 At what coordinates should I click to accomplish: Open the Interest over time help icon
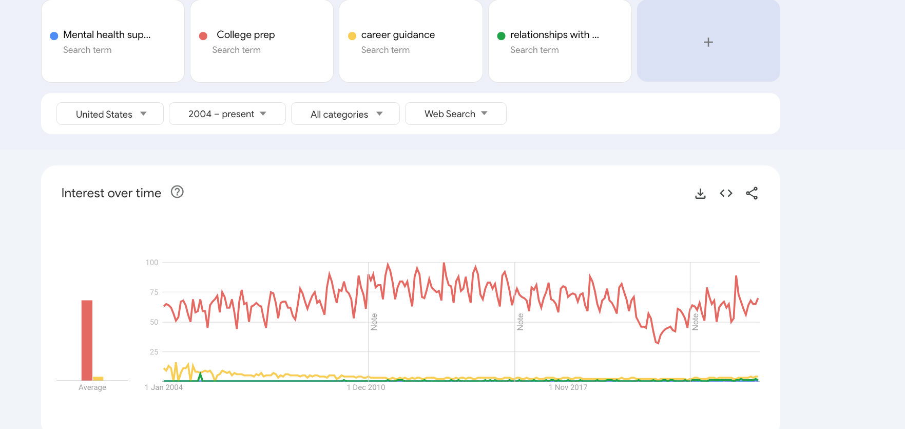(177, 192)
